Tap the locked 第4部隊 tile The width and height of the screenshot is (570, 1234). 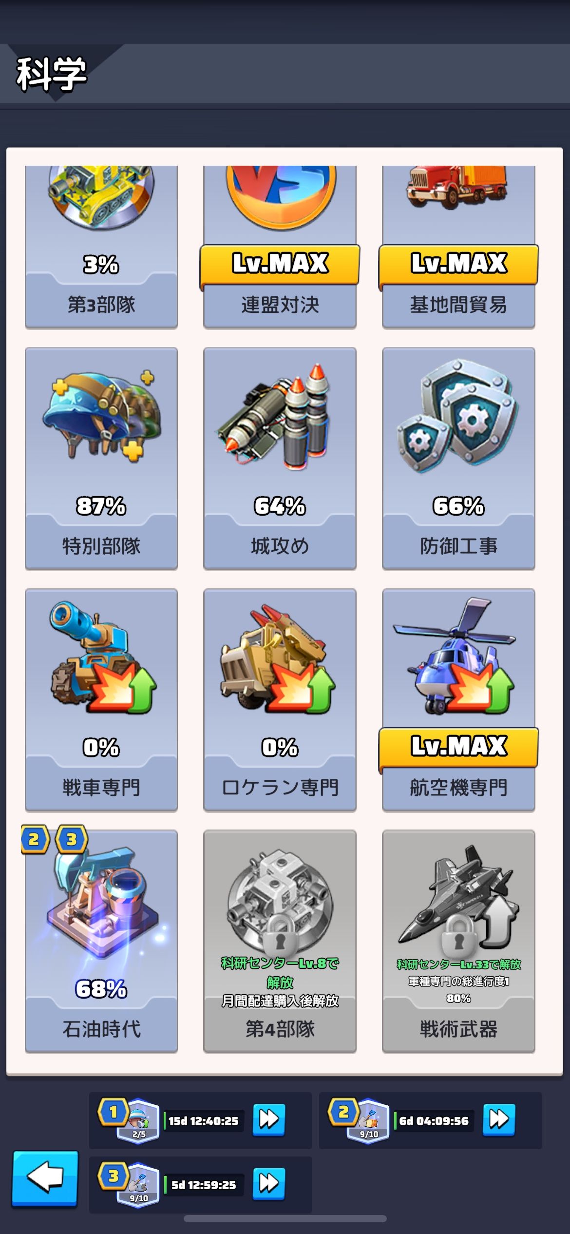(x=280, y=941)
